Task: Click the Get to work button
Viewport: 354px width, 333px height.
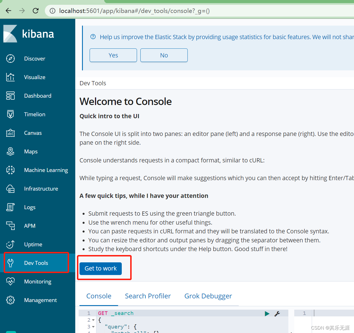Action: pyautogui.click(x=100, y=268)
